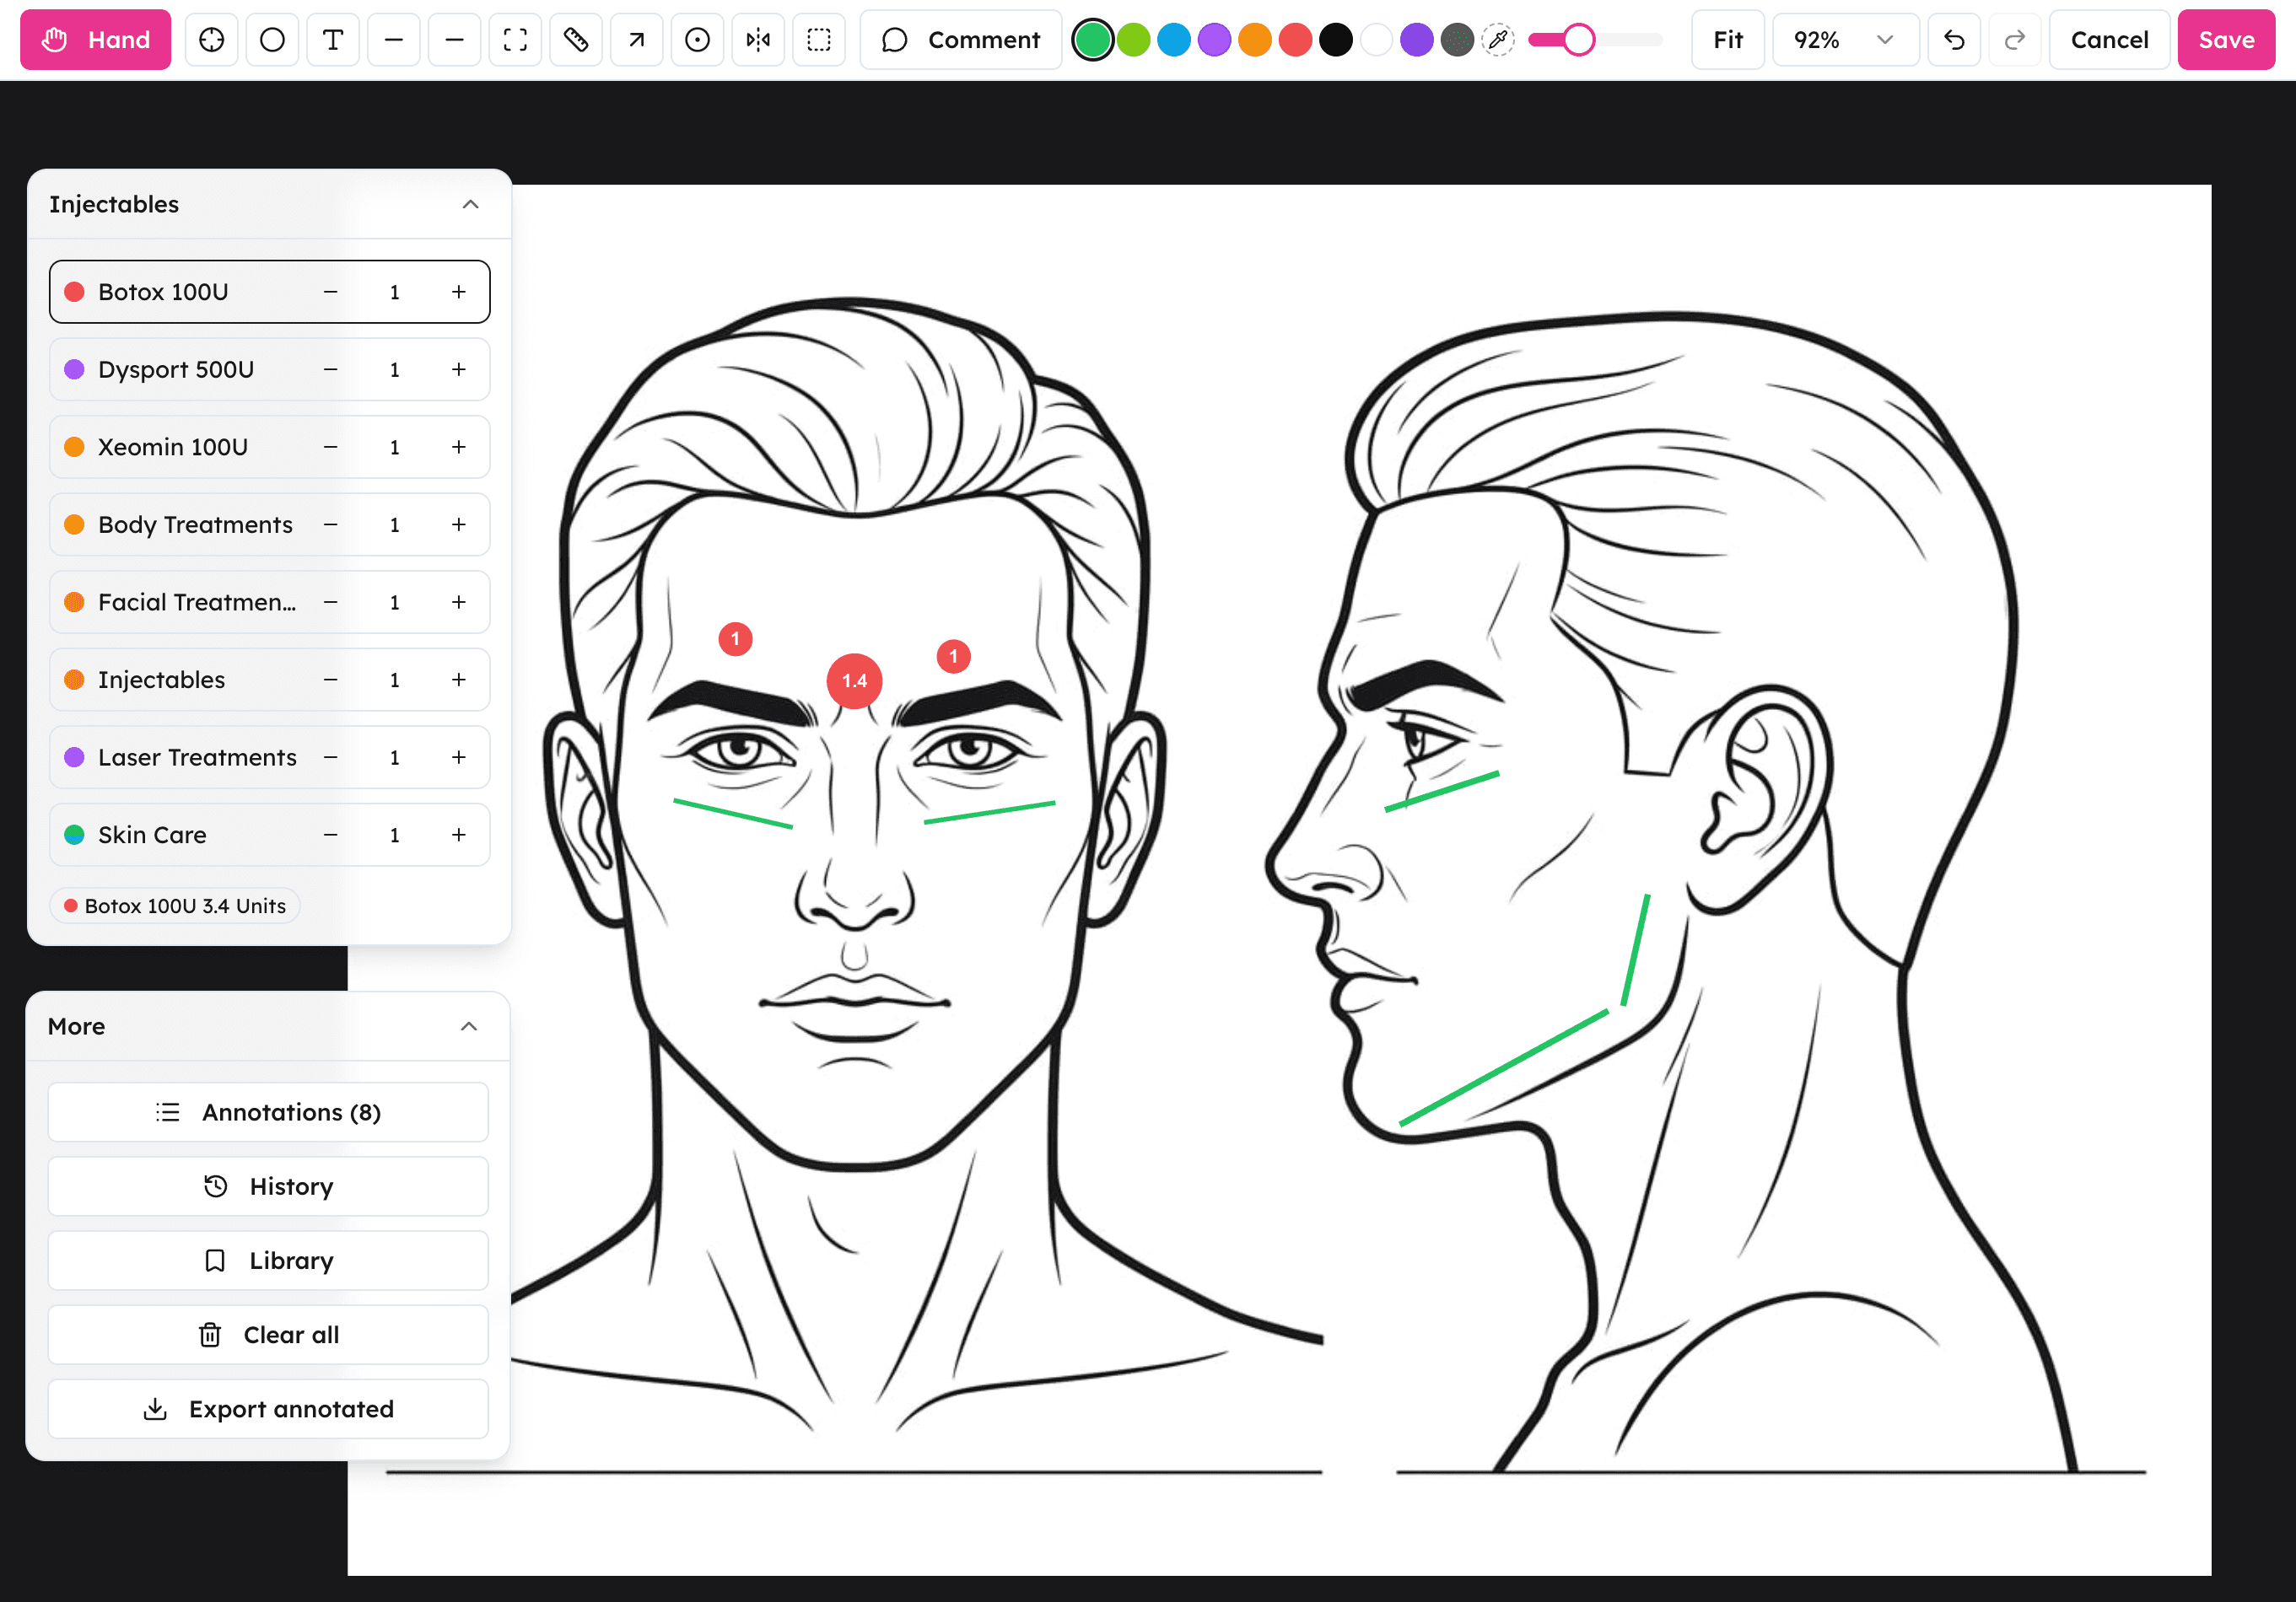Fit the image to the view
This screenshot has height=1602, width=2296.
click(1728, 40)
